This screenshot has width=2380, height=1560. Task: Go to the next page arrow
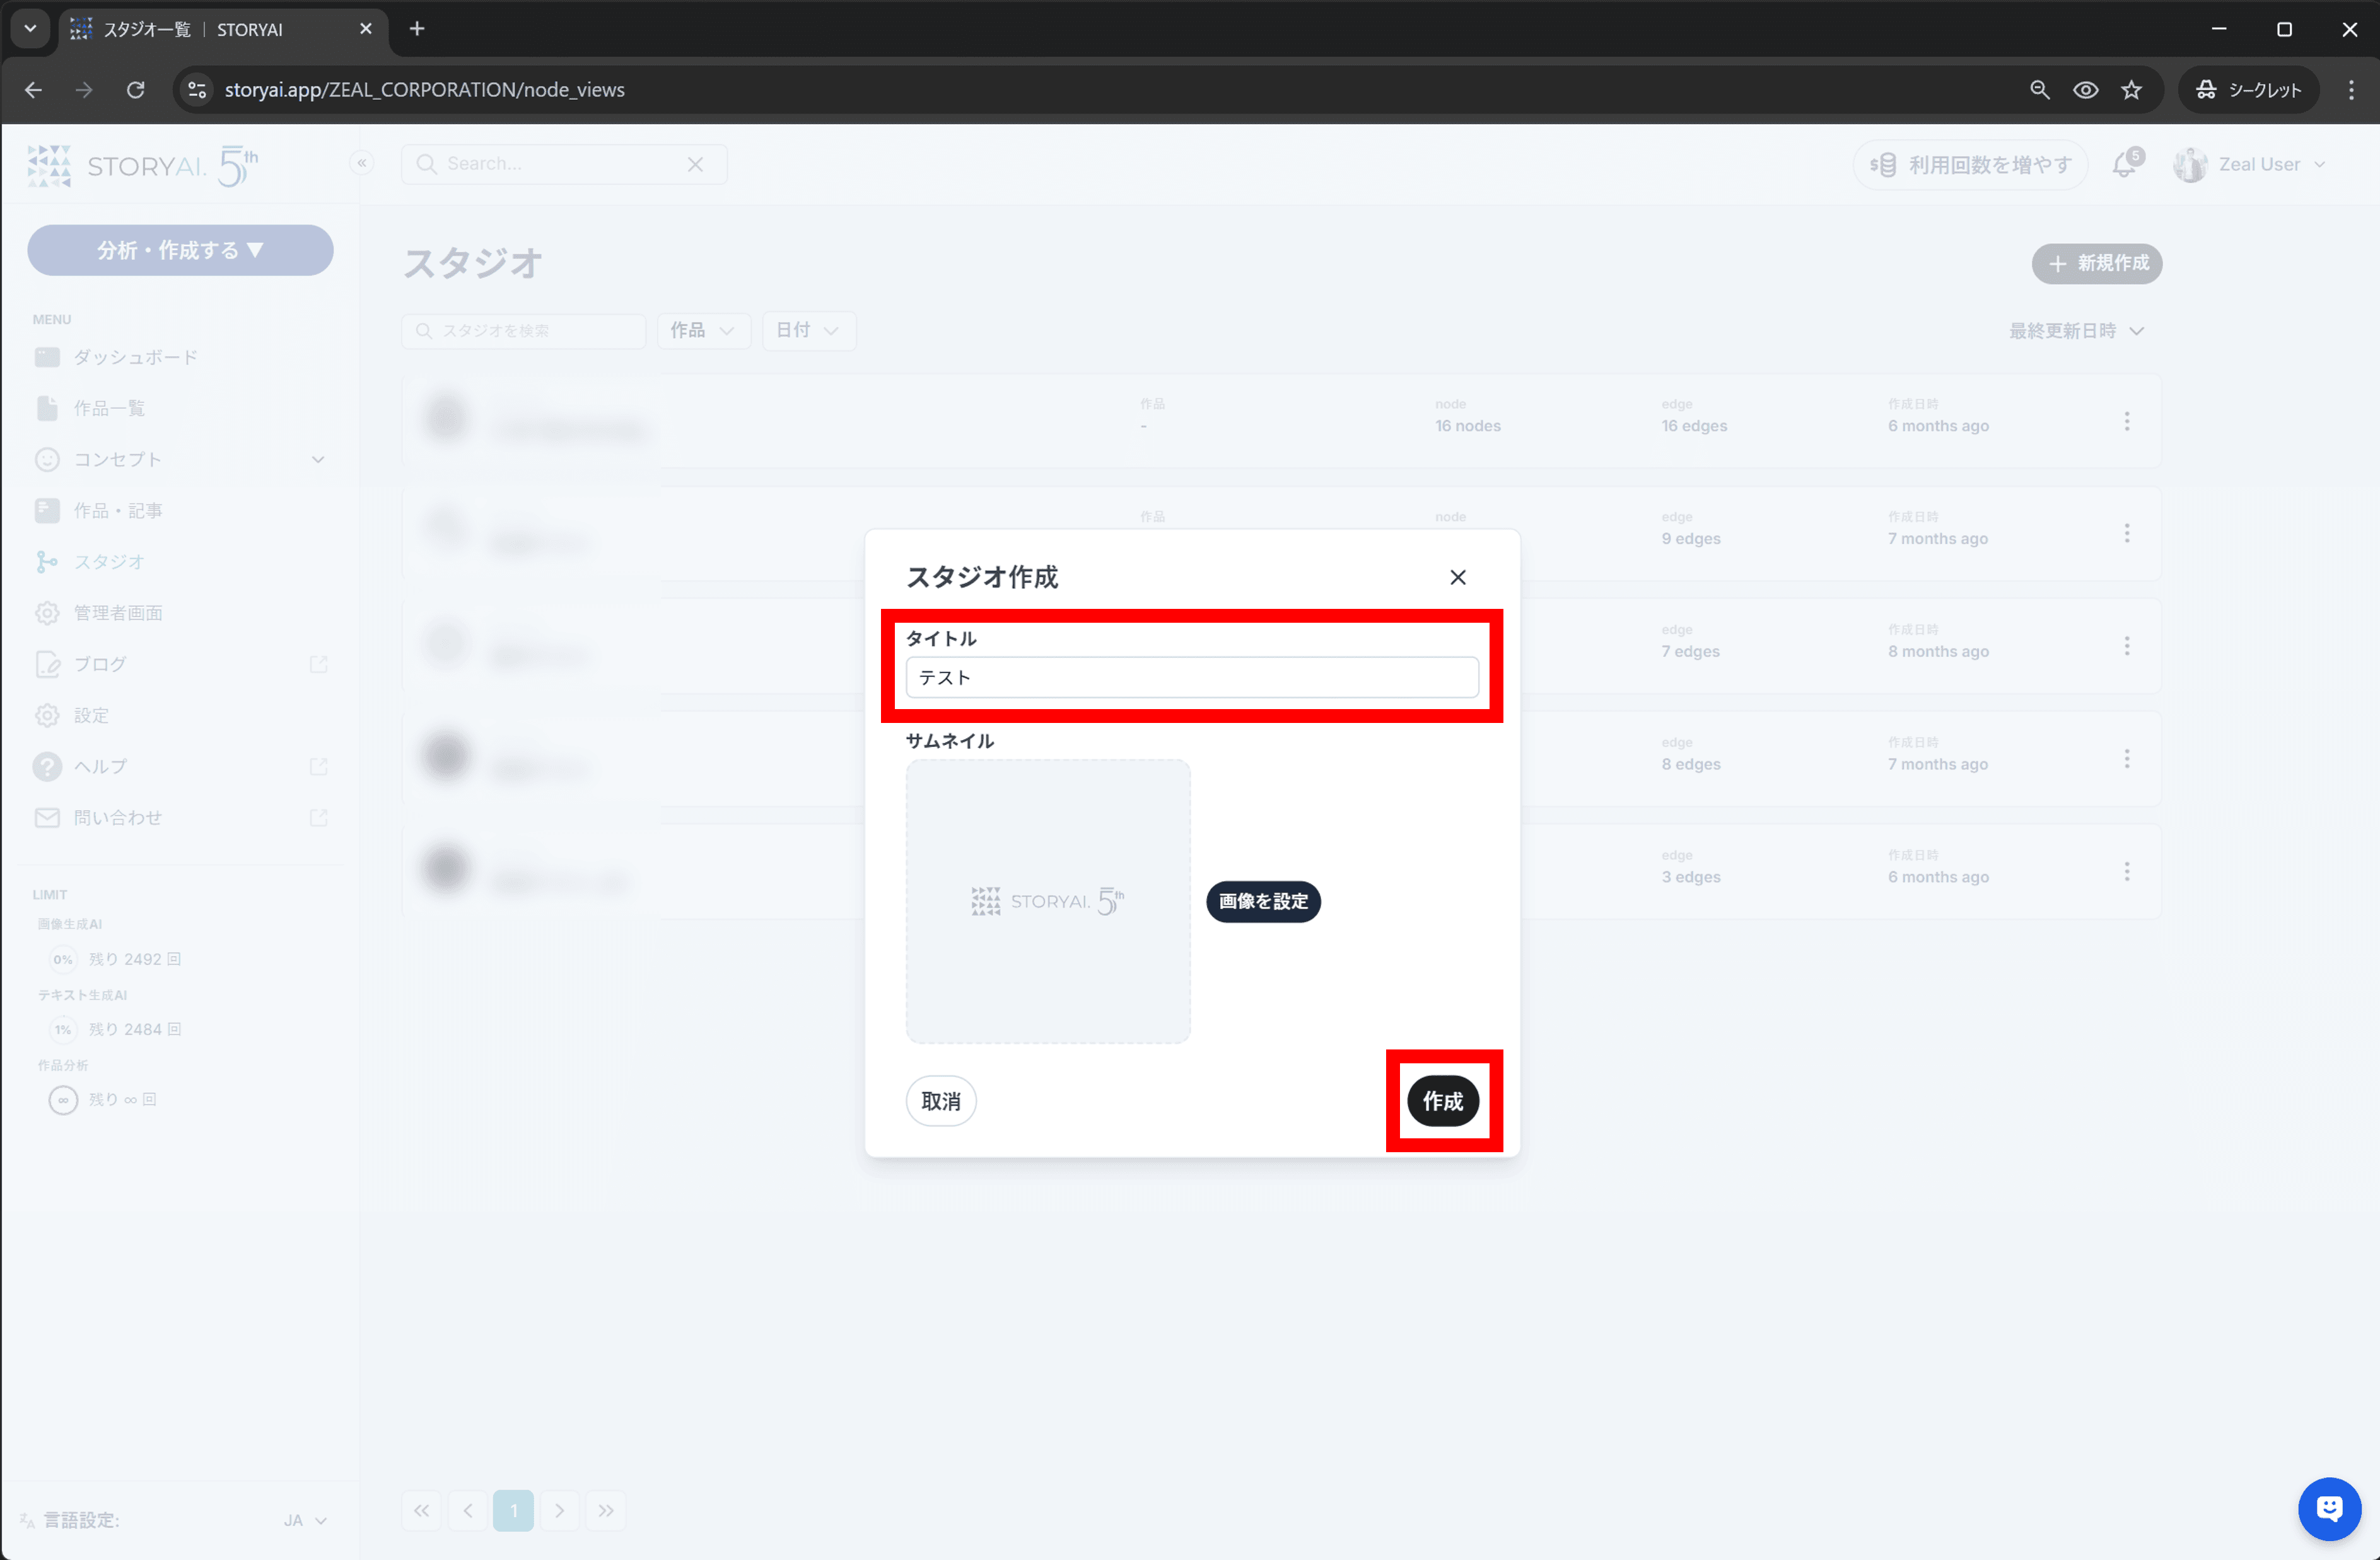pos(559,1510)
